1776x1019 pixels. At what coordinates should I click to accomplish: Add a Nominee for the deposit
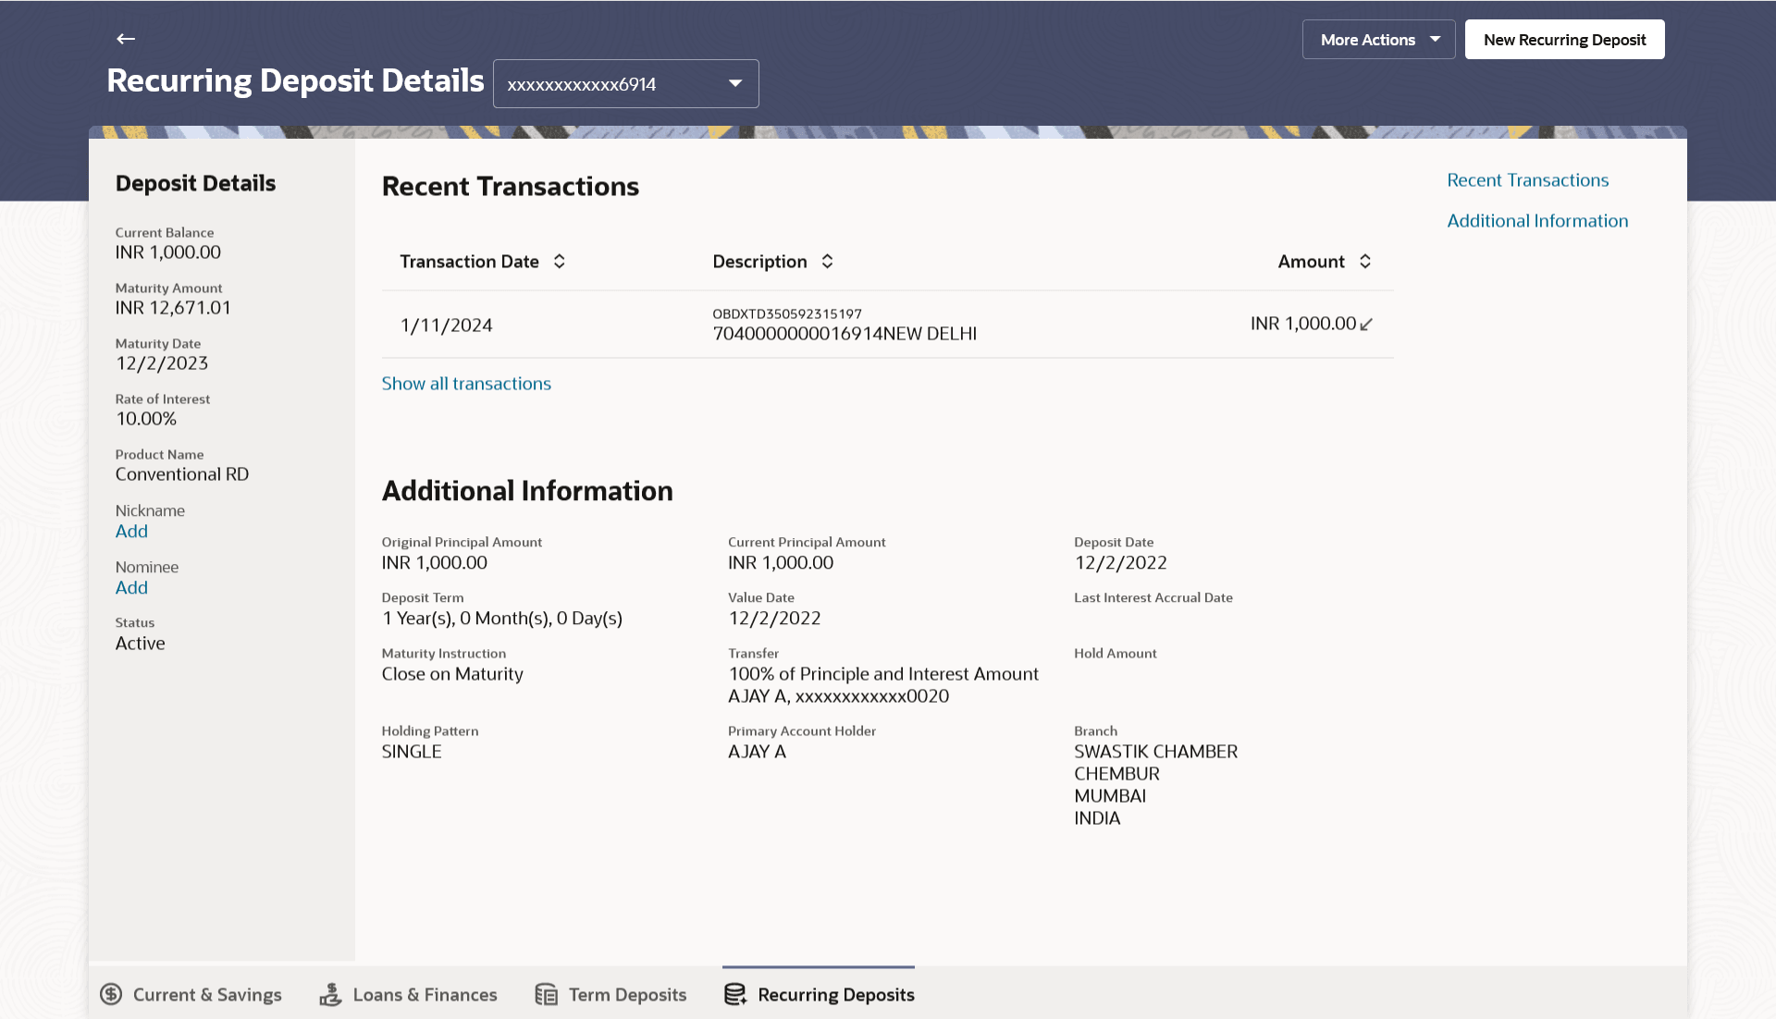(x=131, y=588)
